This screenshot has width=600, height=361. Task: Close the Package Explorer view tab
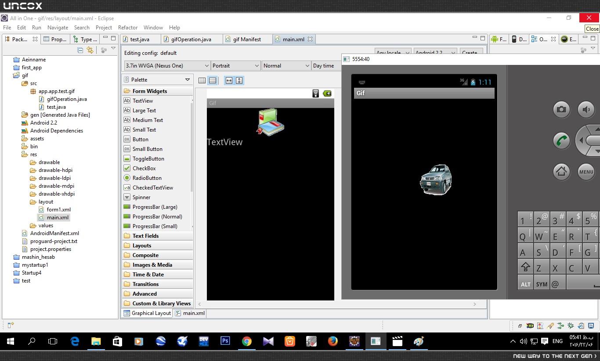35,39
